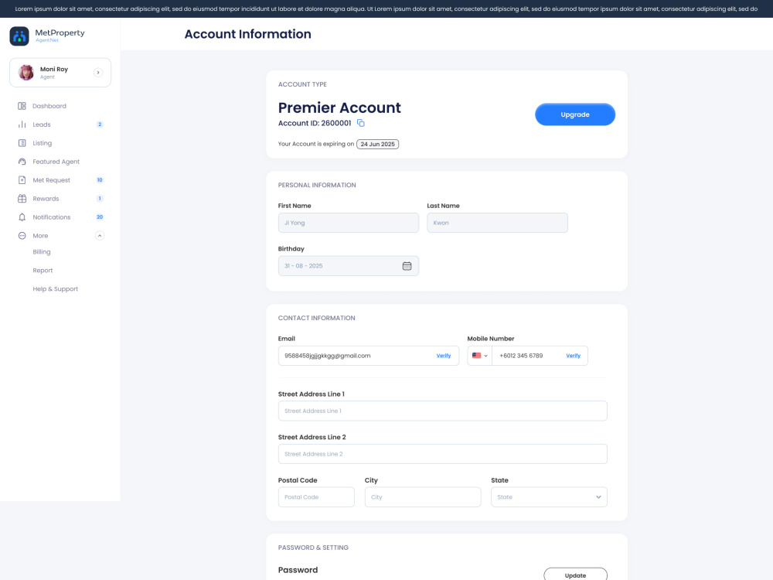Image resolution: width=773 pixels, height=580 pixels.
Task: Open the Listing page
Action: click(x=42, y=143)
